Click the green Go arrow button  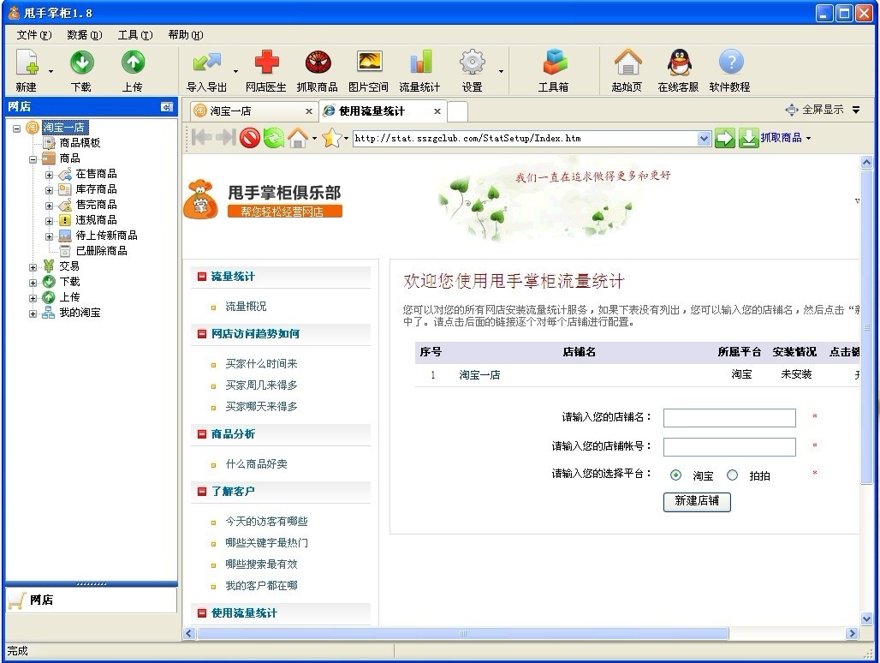[x=724, y=138]
